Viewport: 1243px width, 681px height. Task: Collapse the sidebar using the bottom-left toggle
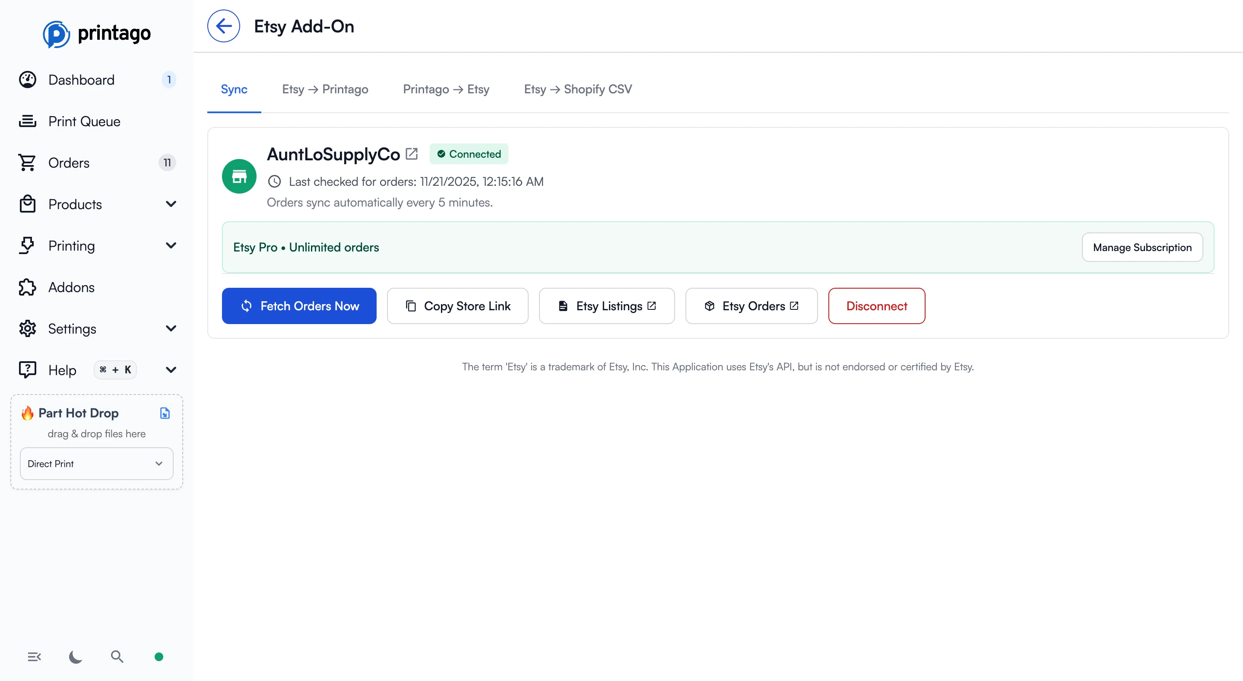pyautogui.click(x=34, y=656)
